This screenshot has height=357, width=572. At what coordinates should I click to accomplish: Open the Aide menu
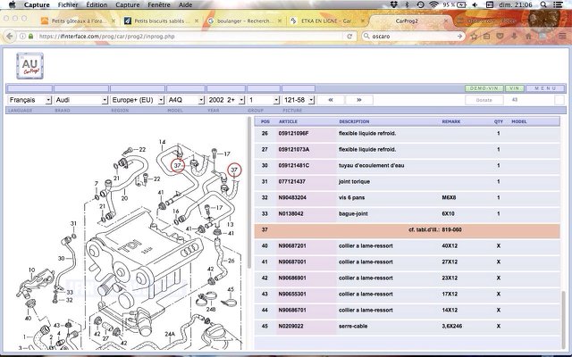tap(185, 4)
